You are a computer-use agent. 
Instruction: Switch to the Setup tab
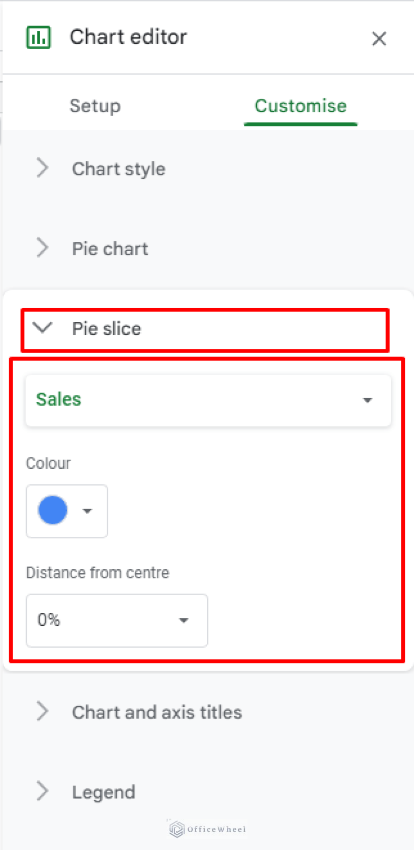click(x=95, y=106)
